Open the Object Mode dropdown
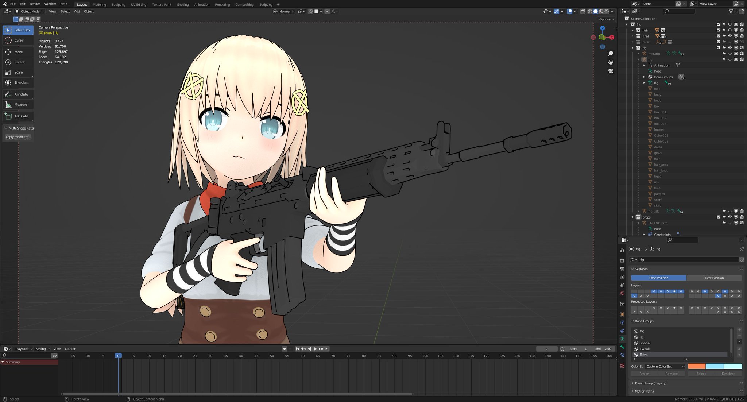Screen dimensions: 747x402 [x=30, y=11]
